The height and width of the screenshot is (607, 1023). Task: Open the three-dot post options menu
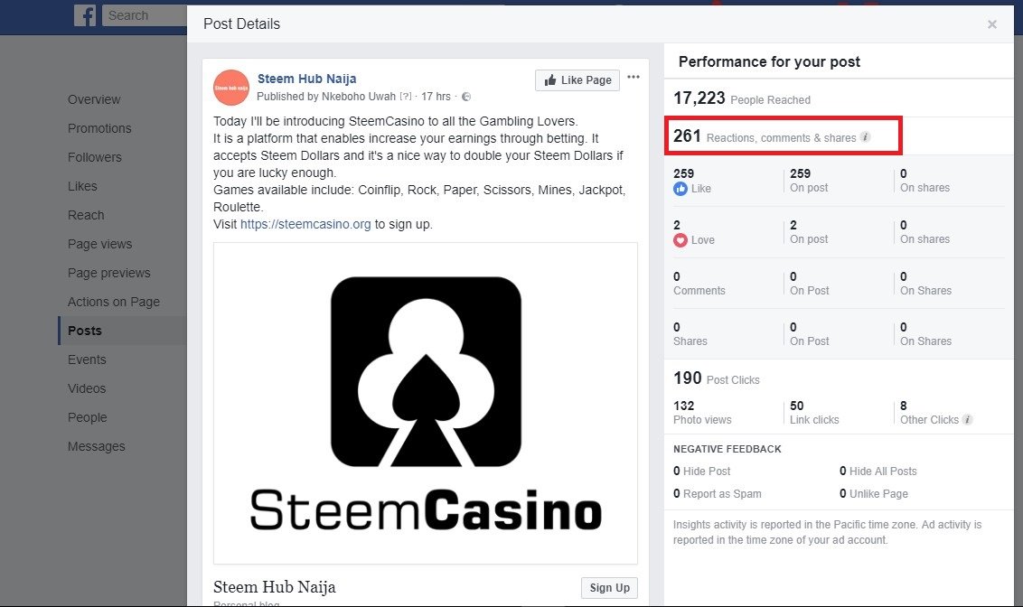(x=634, y=77)
